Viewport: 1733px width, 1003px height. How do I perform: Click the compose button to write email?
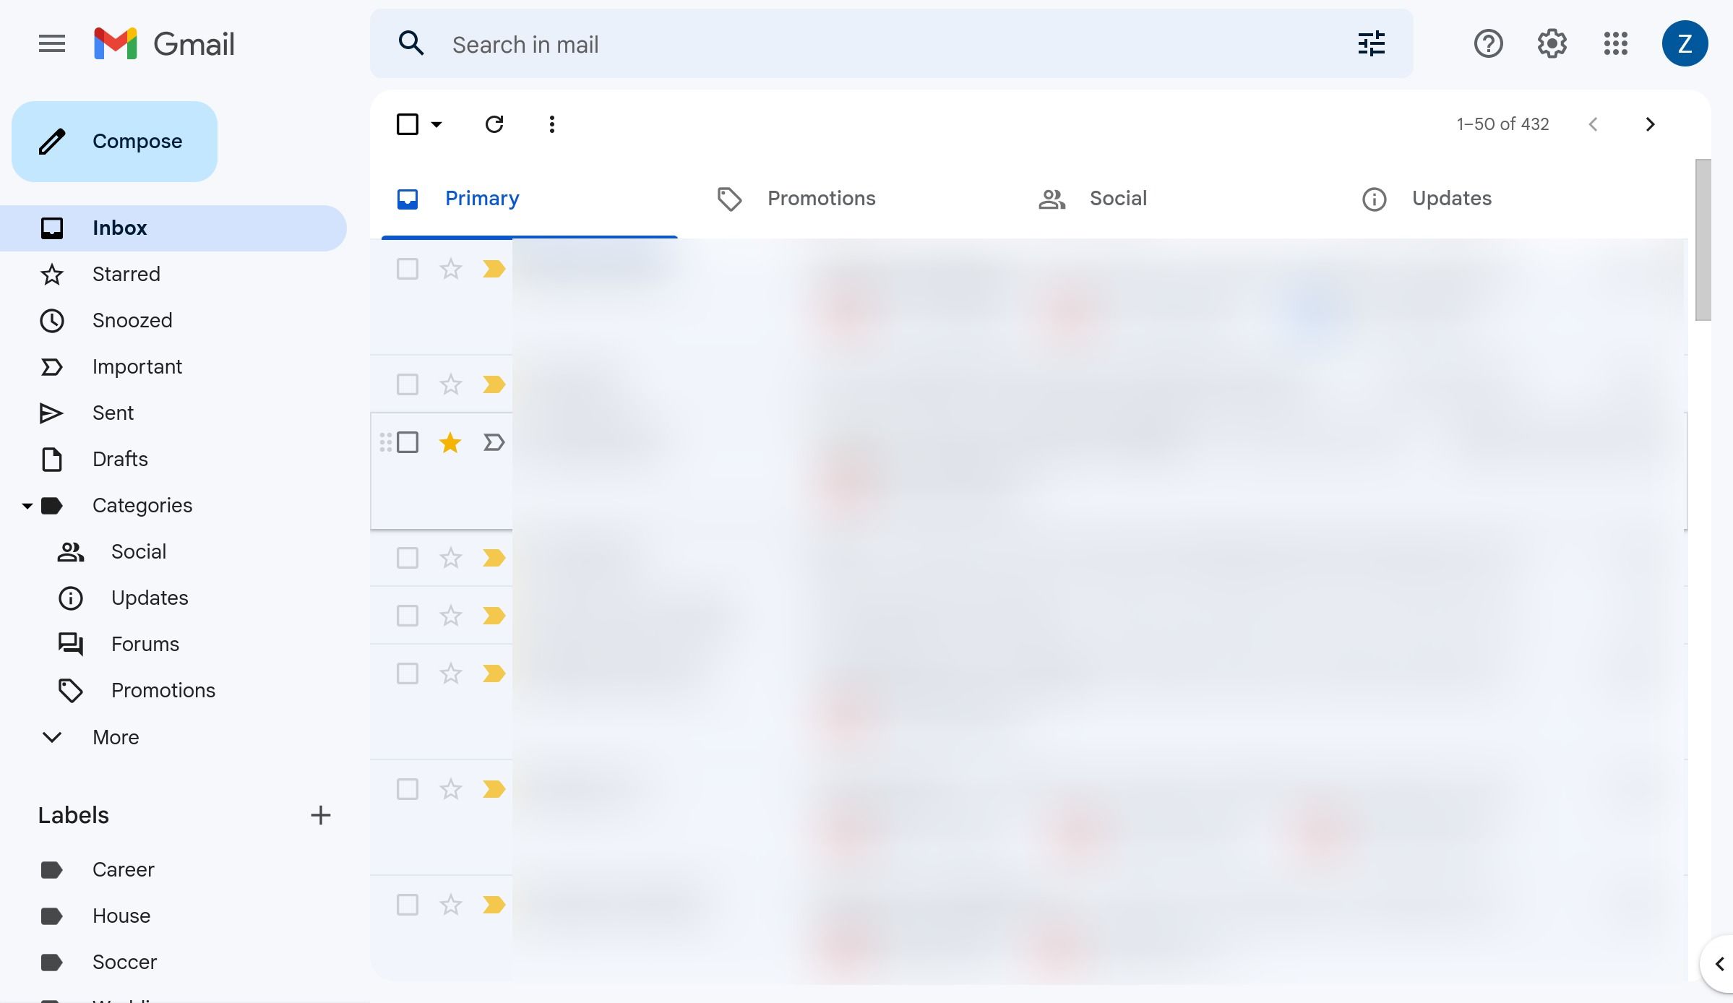(x=116, y=141)
